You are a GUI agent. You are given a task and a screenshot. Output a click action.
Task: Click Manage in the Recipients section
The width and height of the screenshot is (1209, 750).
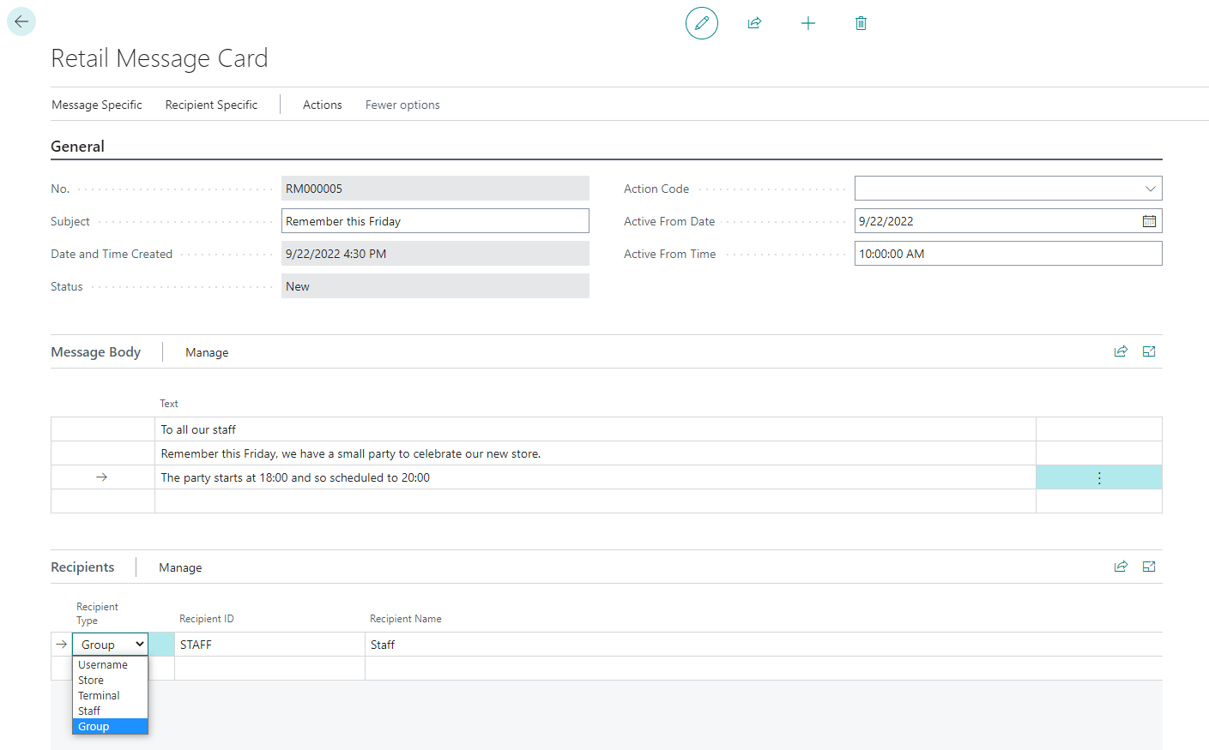tap(180, 567)
